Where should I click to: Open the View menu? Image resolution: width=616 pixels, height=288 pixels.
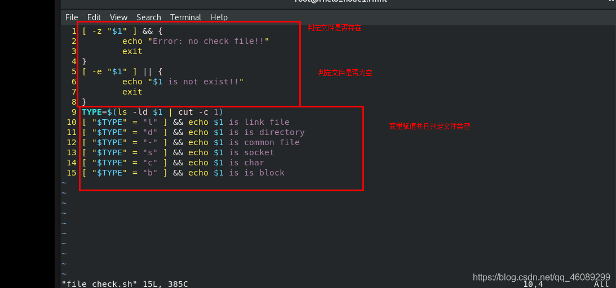pyautogui.click(x=119, y=17)
